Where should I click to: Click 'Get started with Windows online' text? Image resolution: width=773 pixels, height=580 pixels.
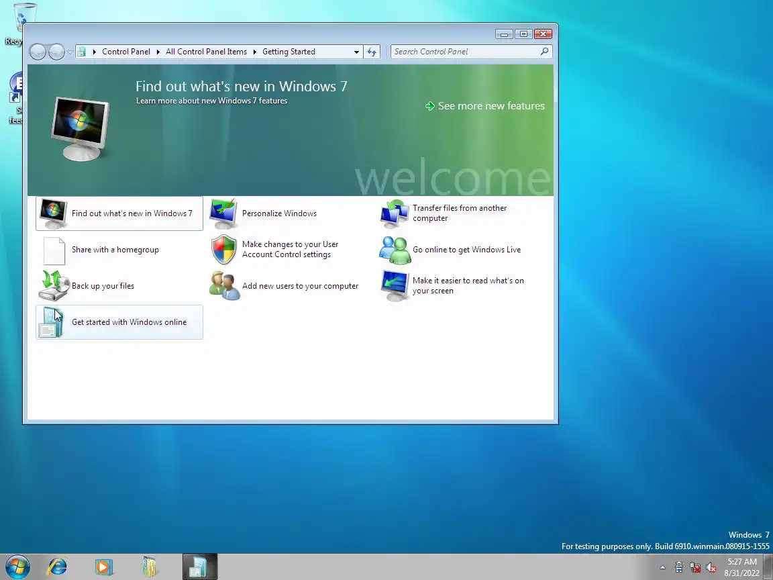[x=129, y=322]
